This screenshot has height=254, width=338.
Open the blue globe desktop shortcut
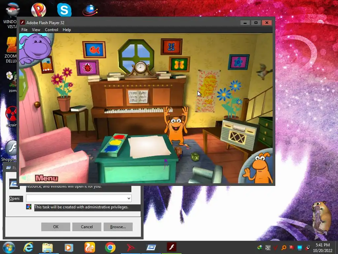[x=90, y=10]
